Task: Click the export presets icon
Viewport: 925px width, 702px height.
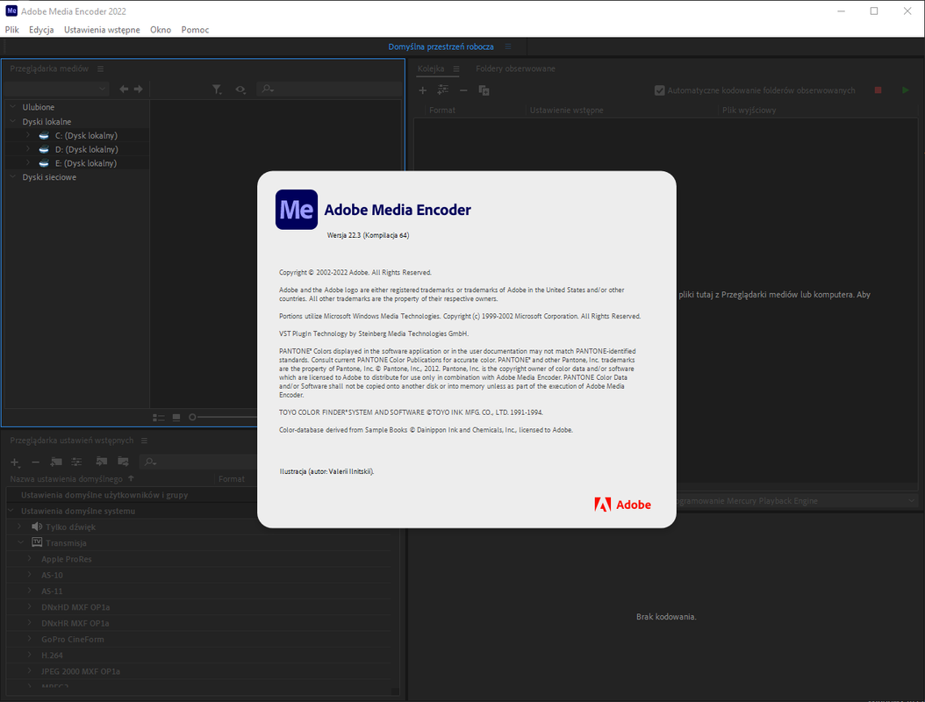Action: [123, 462]
